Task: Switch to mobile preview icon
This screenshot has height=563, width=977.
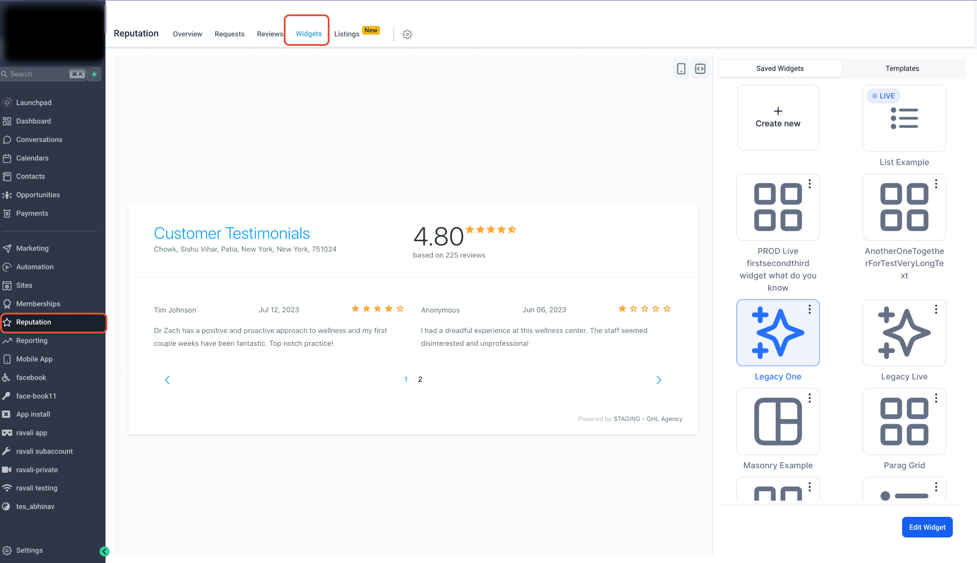Action: [x=681, y=69]
